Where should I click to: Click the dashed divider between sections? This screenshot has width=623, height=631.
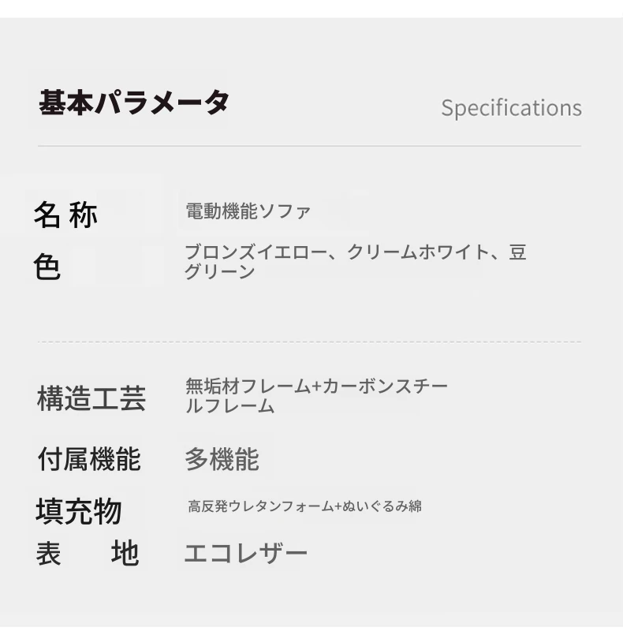point(309,342)
